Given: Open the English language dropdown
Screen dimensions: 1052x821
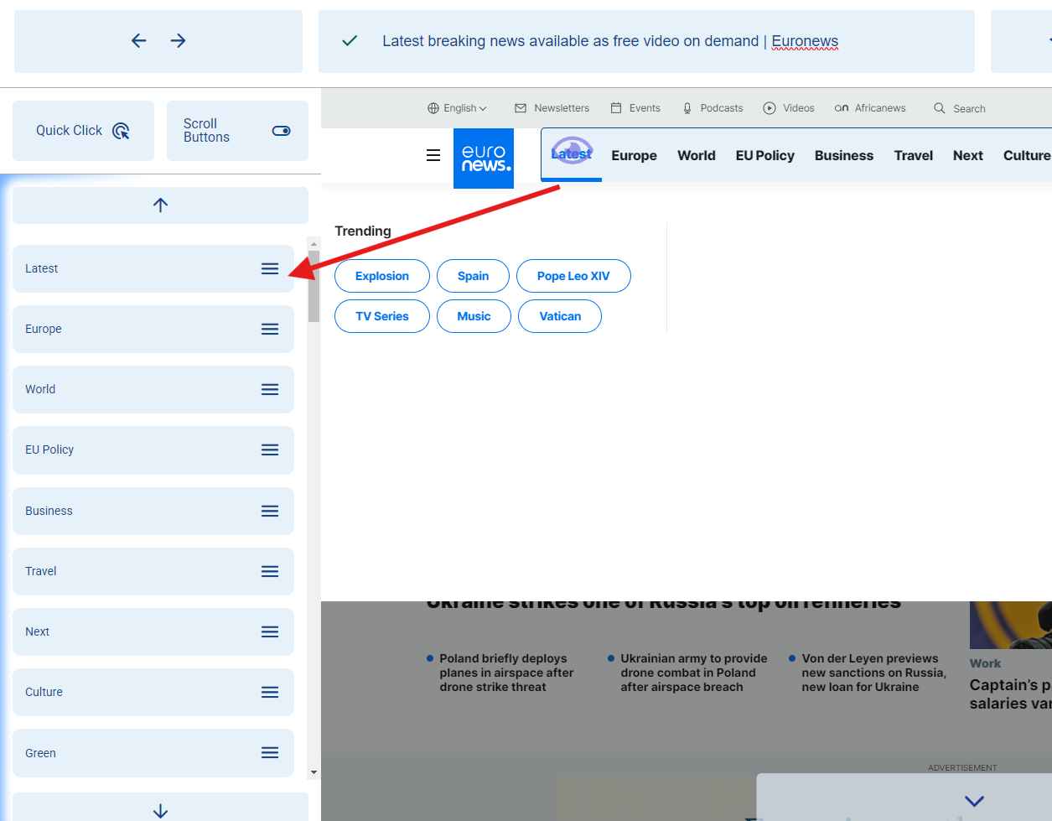Looking at the screenshot, I should (457, 108).
